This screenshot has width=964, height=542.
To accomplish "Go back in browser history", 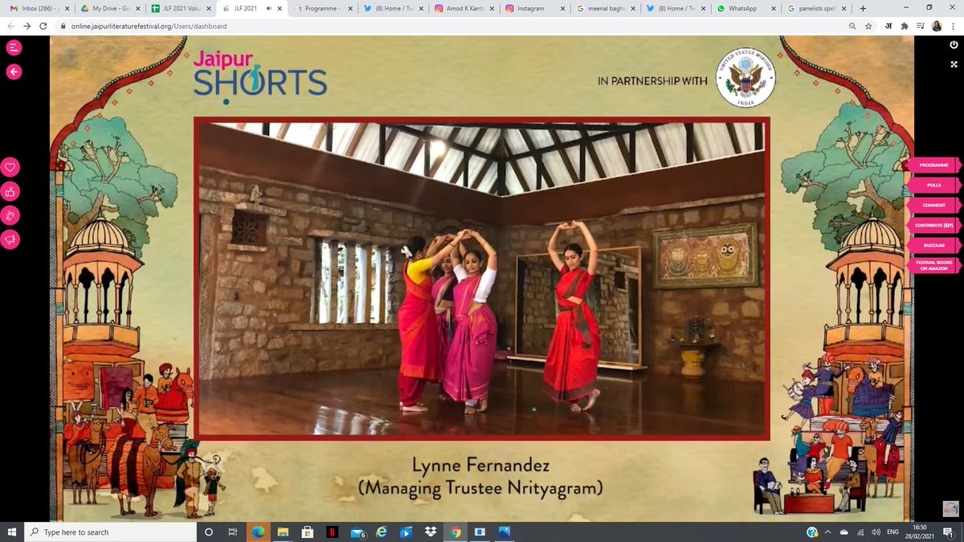I will click(x=10, y=26).
